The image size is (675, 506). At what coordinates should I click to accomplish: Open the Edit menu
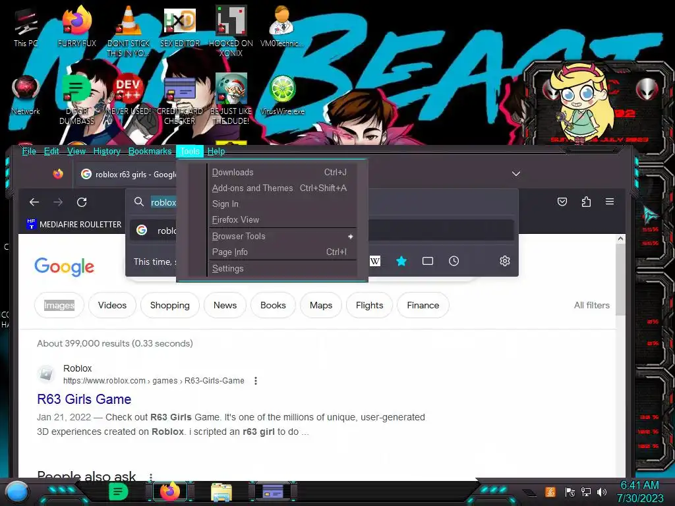[51, 151]
